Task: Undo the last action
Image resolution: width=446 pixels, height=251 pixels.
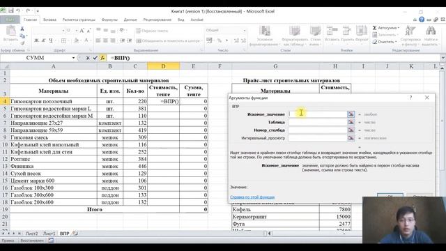Action: pos(18,11)
